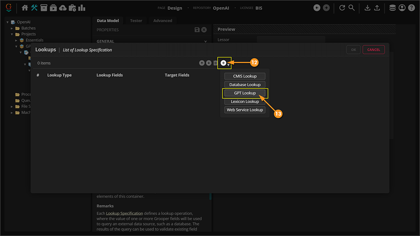Choose Database Lookup from the list
The image size is (420, 236).
pyautogui.click(x=245, y=85)
